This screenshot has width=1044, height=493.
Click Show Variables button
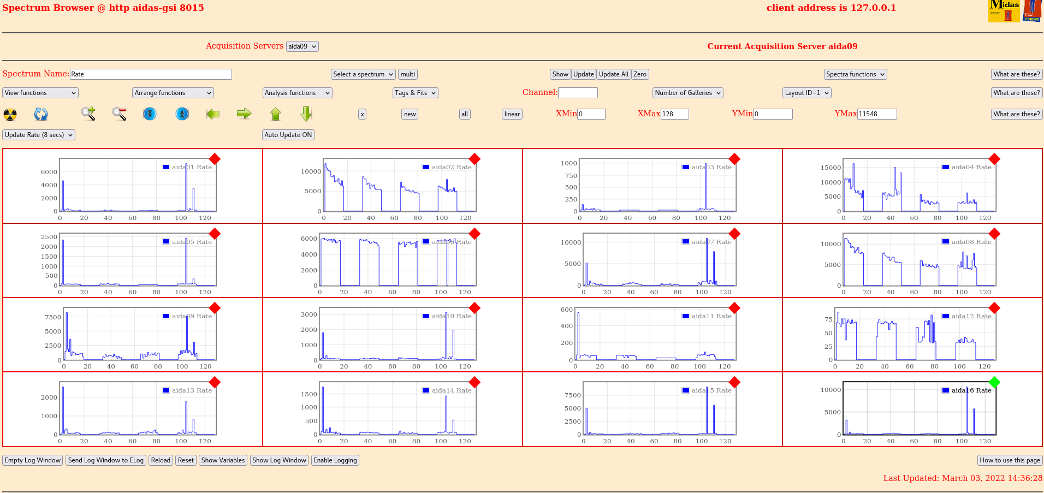click(223, 460)
